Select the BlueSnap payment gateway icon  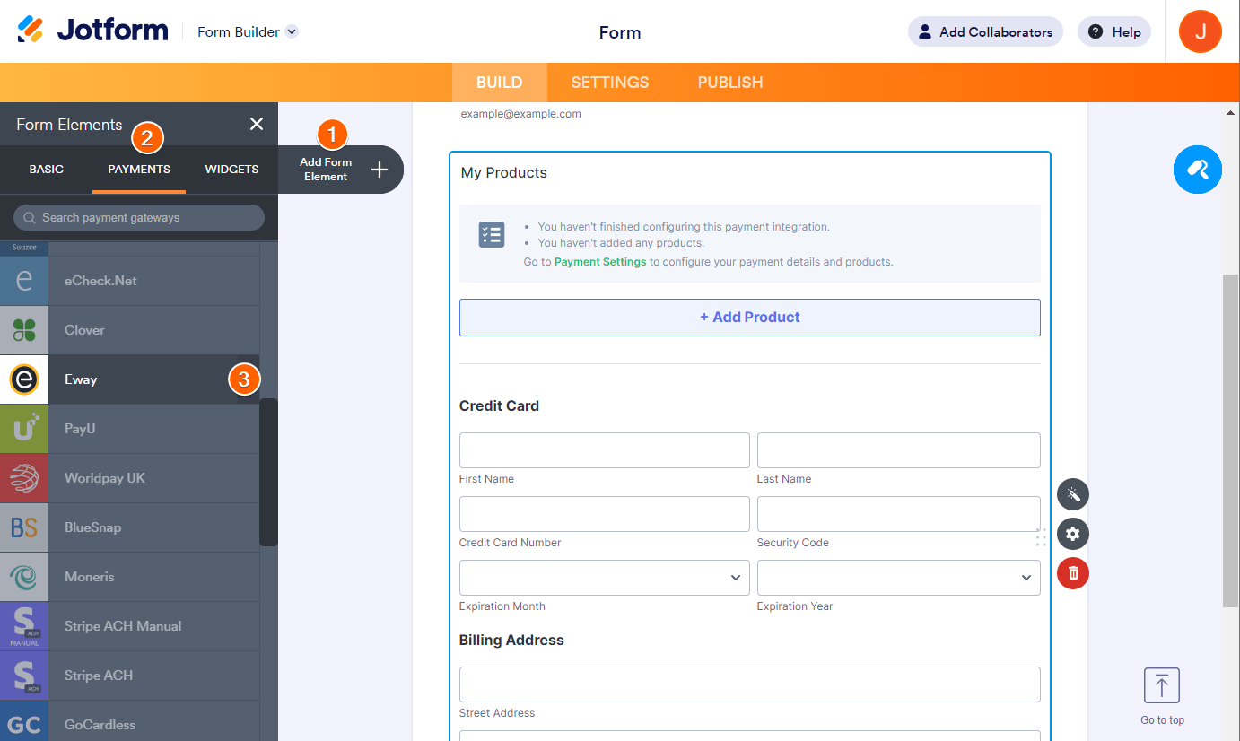pyautogui.click(x=24, y=527)
